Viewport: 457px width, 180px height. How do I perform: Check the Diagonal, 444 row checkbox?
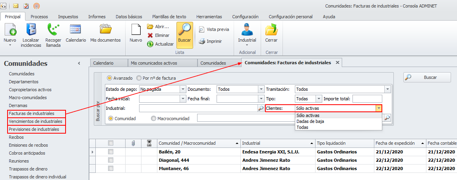(x=110, y=160)
